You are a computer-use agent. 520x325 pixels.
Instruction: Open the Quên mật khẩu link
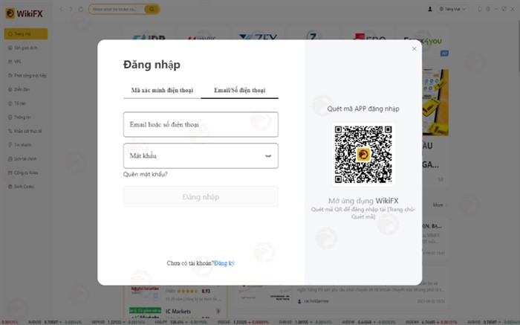tap(146, 174)
